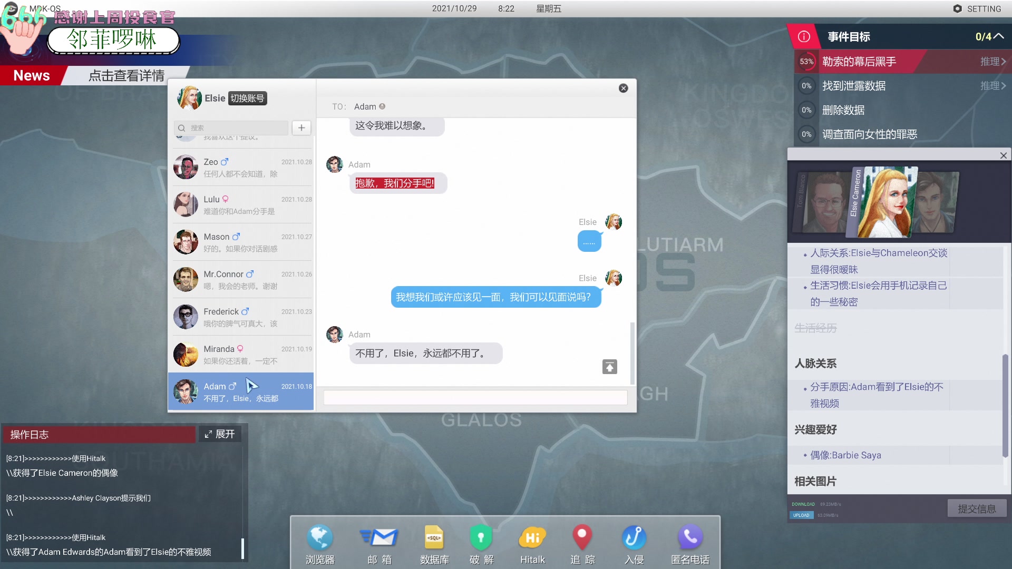Click the 操作日志 panel scrollbar
The height and width of the screenshot is (569, 1012).
point(242,548)
